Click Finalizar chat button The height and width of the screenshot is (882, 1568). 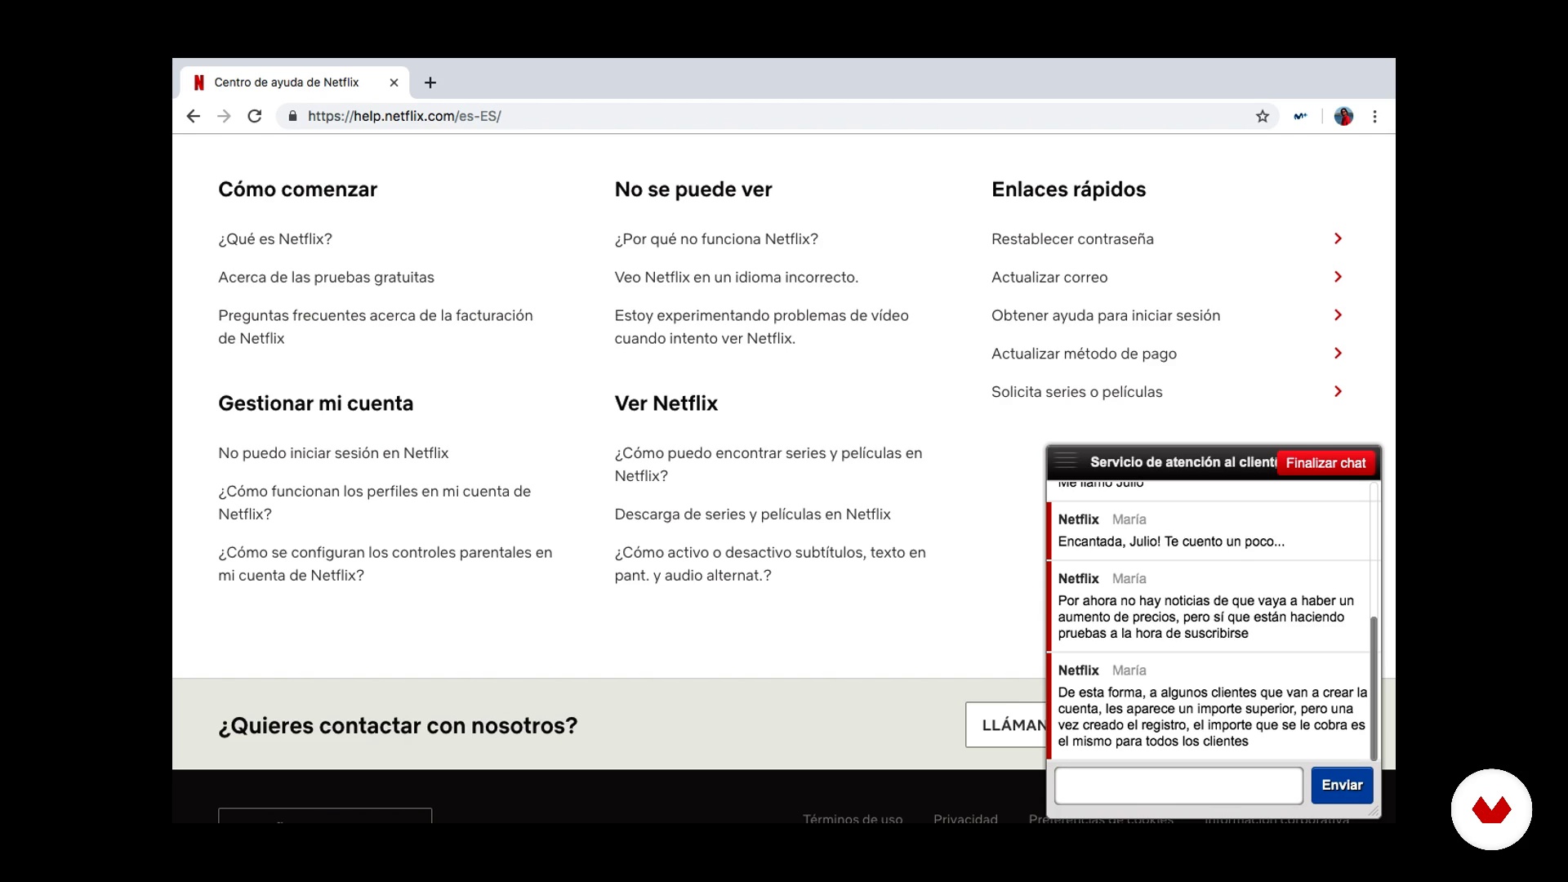pyautogui.click(x=1325, y=463)
